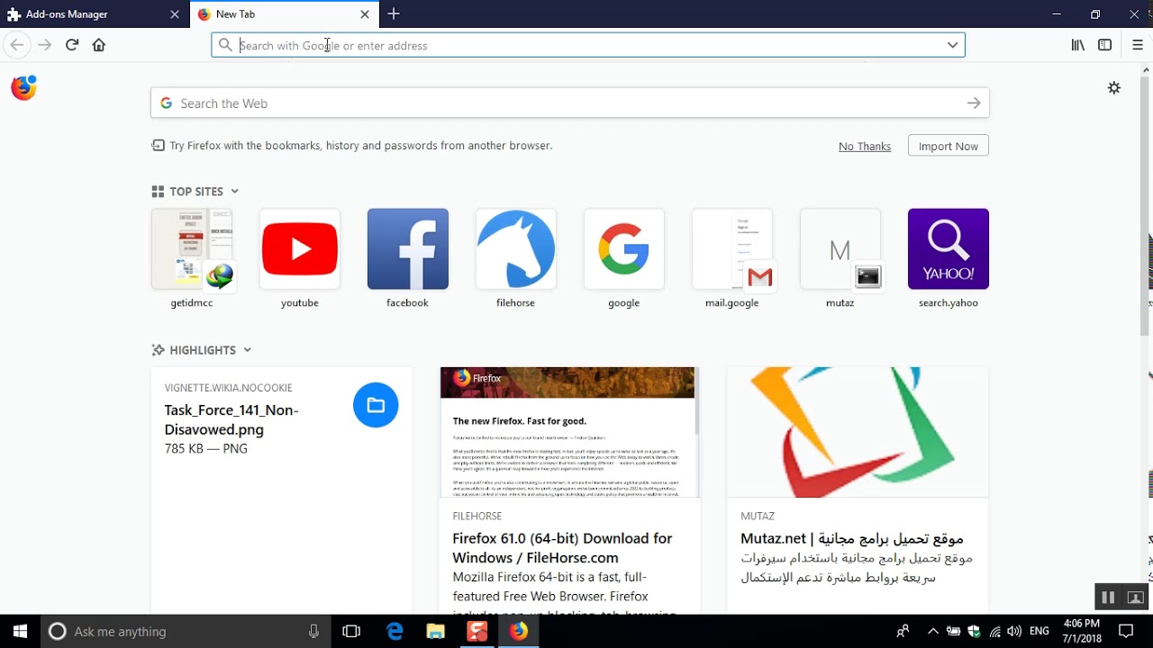Click the pause overlay button
This screenshot has width=1153, height=648.
pos(1108,597)
